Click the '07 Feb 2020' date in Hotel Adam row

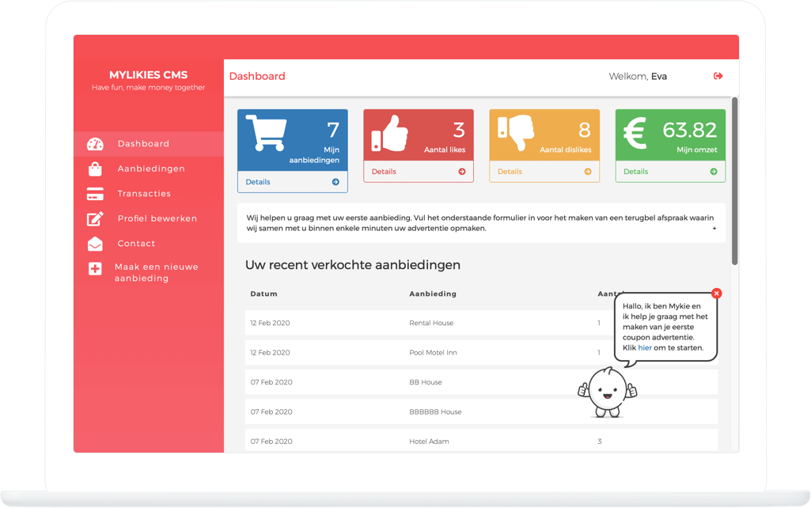click(x=271, y=442)
